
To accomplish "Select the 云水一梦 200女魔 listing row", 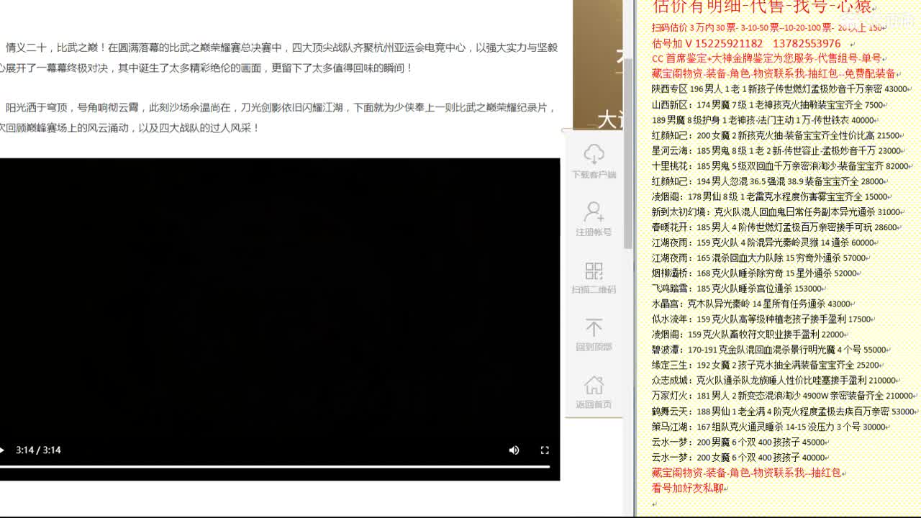I will pyautogui.click(x=738, y=457).
